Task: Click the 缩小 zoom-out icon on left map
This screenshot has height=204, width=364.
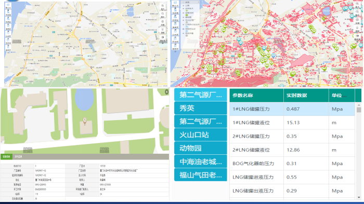Action: click(162, 13)
